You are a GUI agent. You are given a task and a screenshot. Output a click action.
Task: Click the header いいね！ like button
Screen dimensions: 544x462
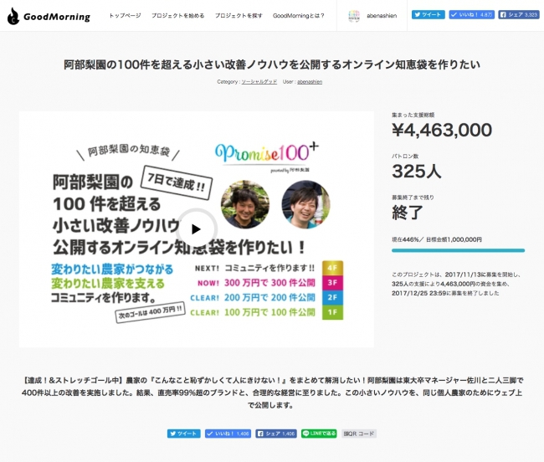(x=471, y=15)
